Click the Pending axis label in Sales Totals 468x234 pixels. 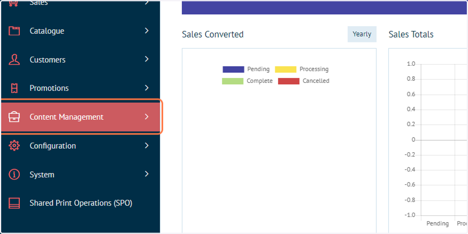tap(438, 223)
